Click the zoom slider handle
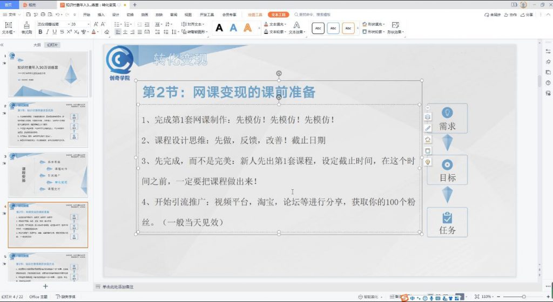553x302 pixels. 524,297
